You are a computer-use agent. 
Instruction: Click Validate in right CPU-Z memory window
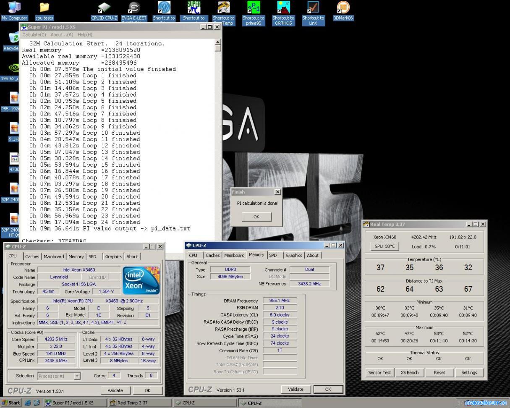(296, 389)
